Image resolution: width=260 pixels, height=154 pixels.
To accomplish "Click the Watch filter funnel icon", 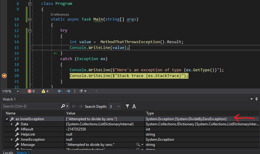I will point(127,106).
